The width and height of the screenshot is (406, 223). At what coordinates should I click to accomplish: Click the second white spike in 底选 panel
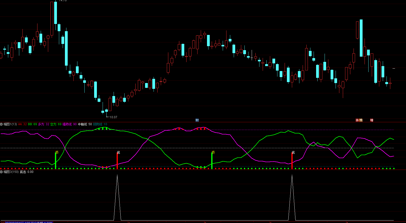292,198
